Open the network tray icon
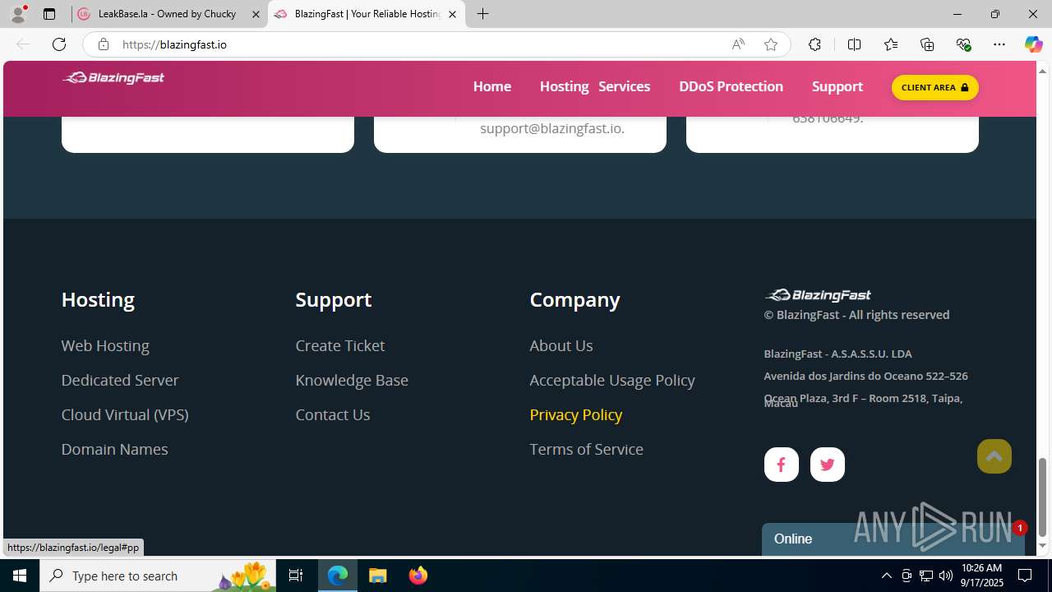Viewport: 1052px width, 592px height. tap(925, 576)
